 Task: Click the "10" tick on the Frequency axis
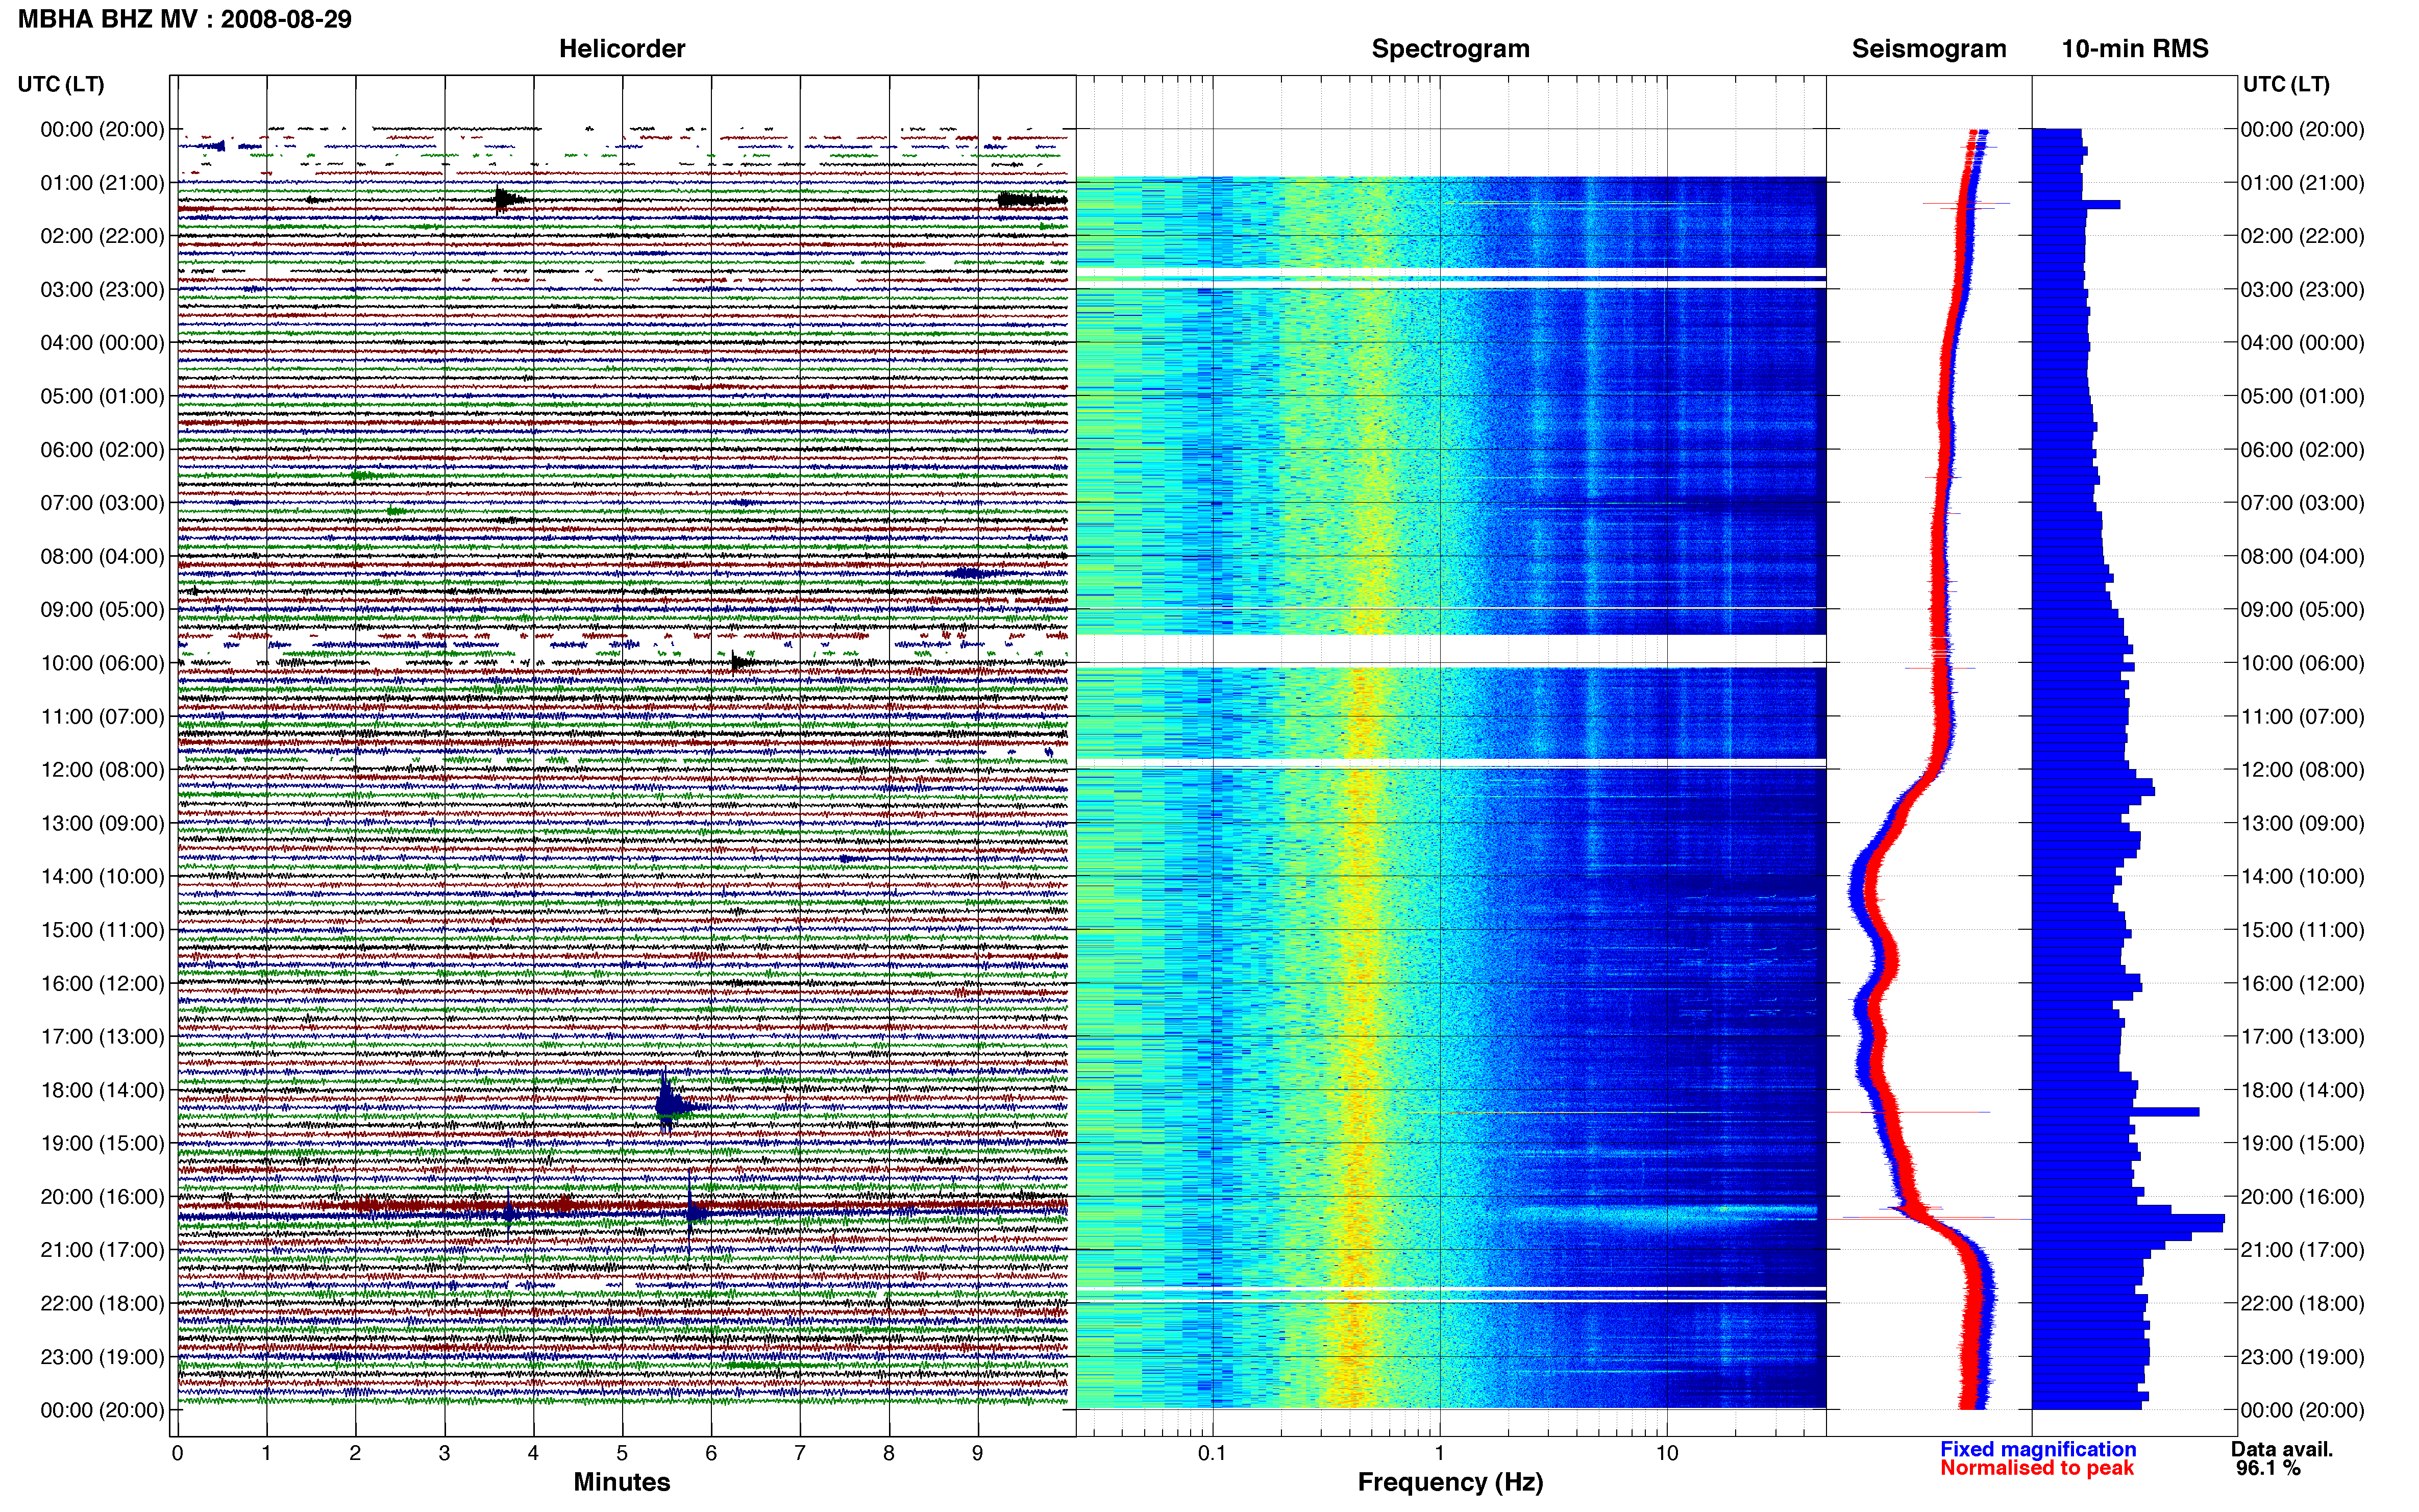(x=1667, y=1454)
